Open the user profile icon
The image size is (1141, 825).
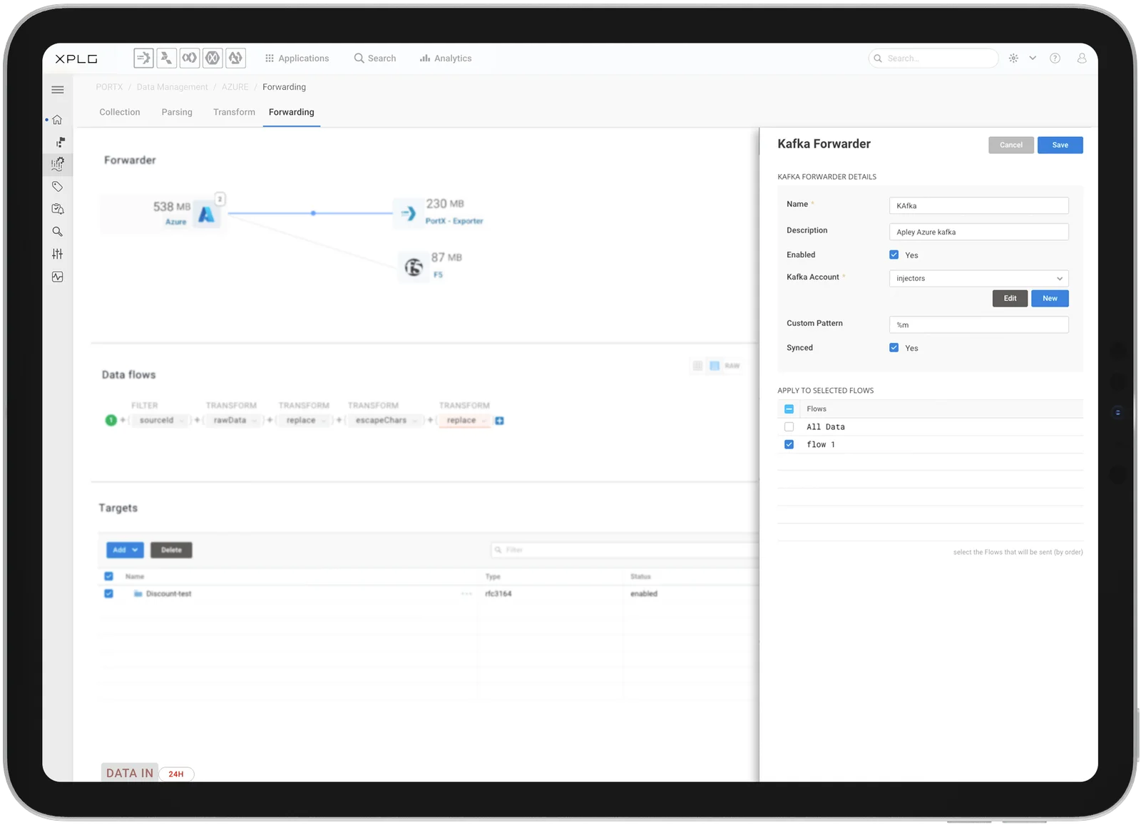[x=1082, y=58]
